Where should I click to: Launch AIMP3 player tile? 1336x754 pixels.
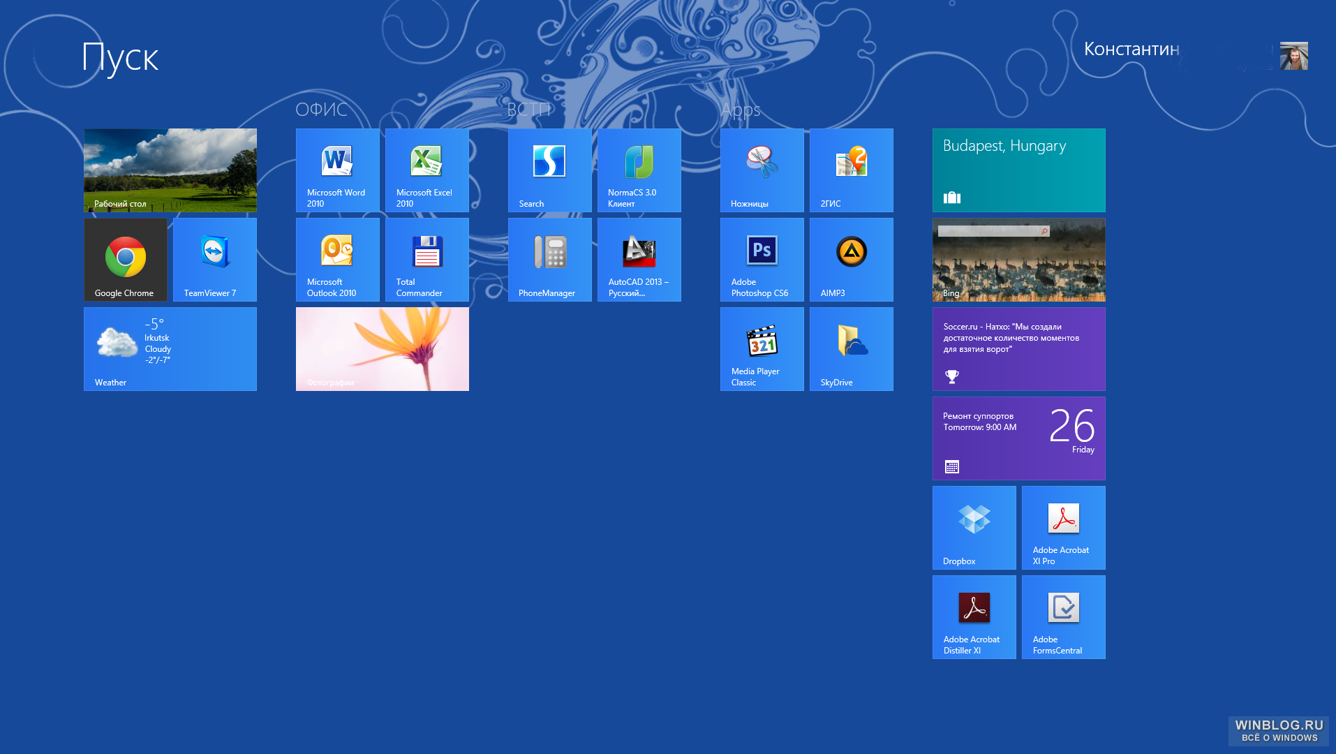pyautogui.click(x=852, y=260)
